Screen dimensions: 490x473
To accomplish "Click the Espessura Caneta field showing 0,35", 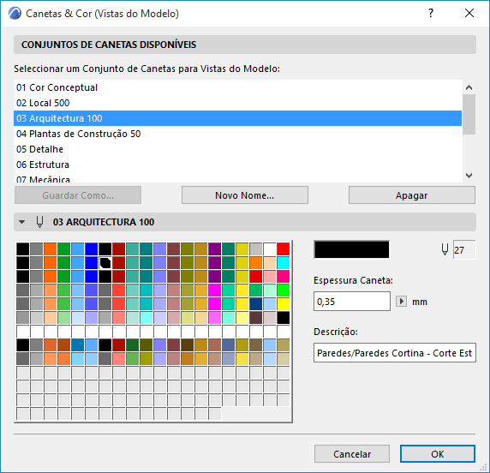I will tap(352, 302).
